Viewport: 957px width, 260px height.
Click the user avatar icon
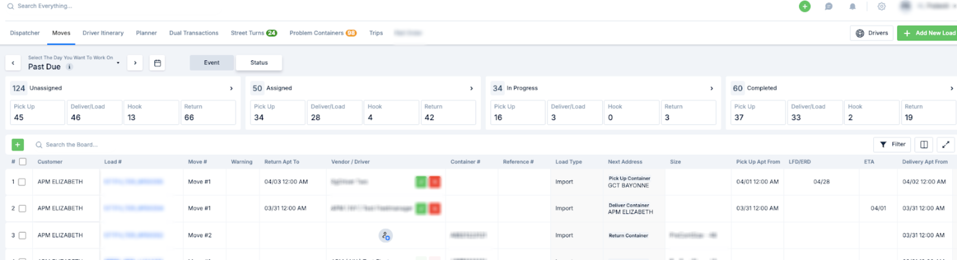pos(905,6)
